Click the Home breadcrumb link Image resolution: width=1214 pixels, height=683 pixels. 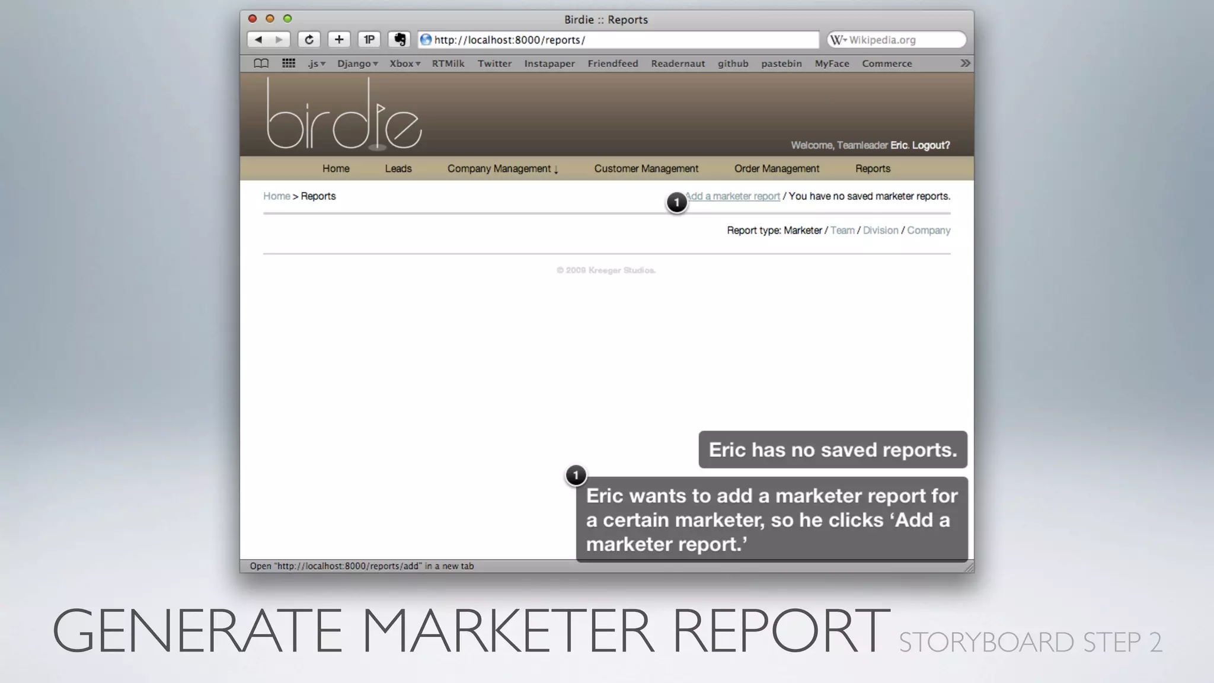point(277,196)
